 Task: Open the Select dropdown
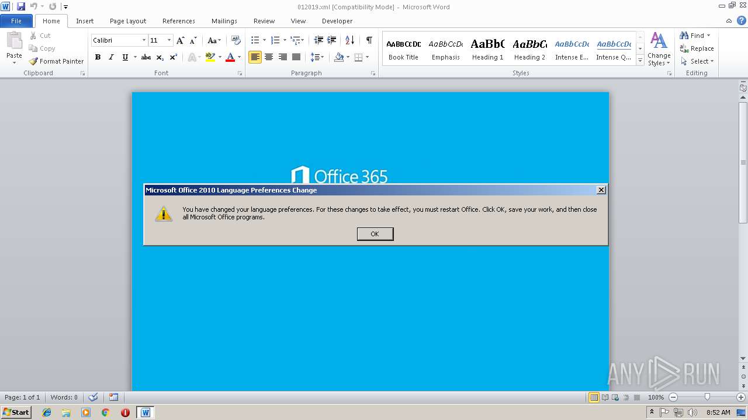tap(697, 61)
